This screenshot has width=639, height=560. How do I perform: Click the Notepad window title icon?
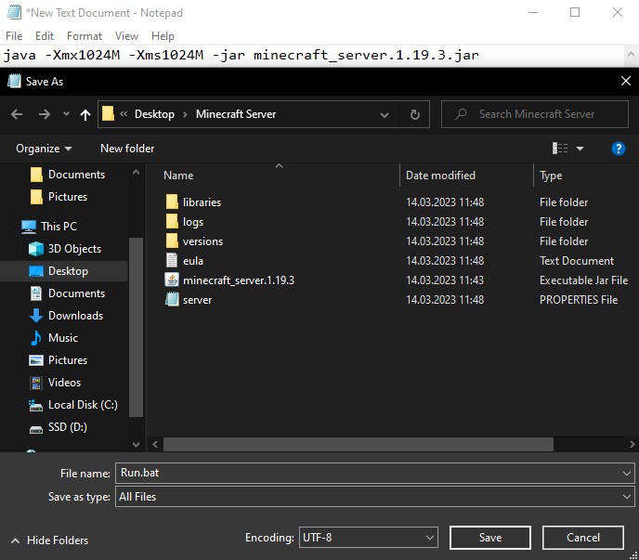[x=14, y=12]
